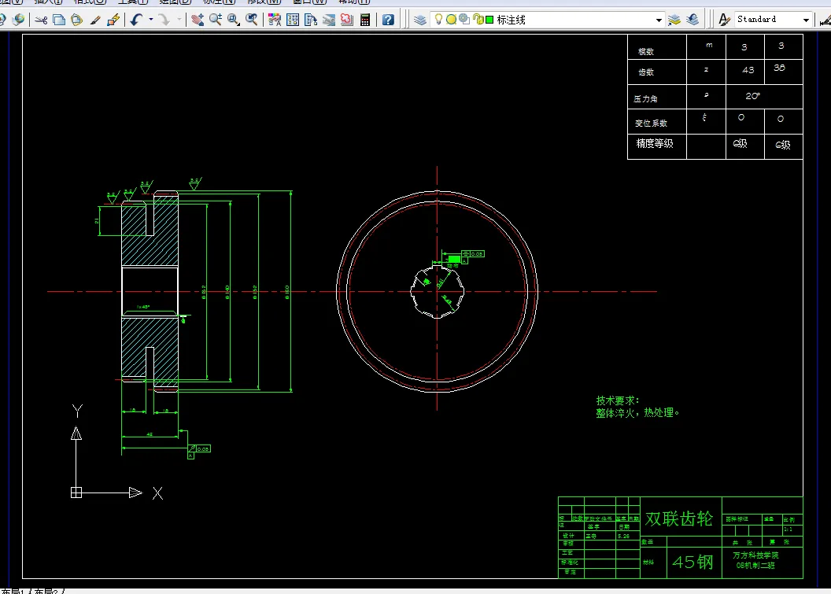Viewport: 831px width, 594px height.
Task: Click the 整体淬火,热处理 note
Action: (637, 413)
